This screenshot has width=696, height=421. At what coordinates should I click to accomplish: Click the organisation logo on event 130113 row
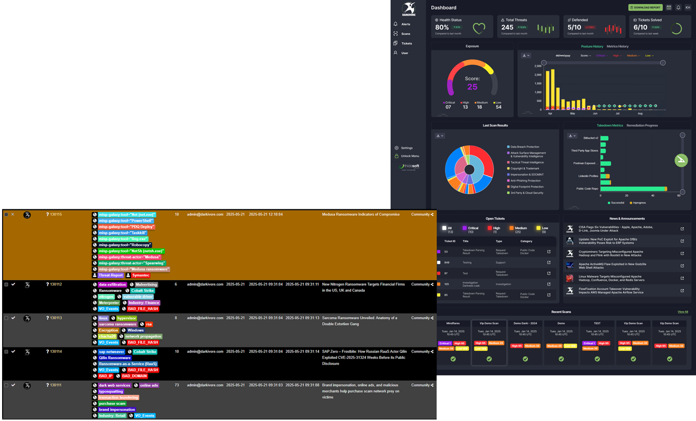tap(27, 318)
